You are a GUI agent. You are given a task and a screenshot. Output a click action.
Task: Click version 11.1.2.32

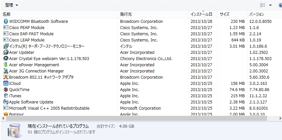tap(258, 96)
